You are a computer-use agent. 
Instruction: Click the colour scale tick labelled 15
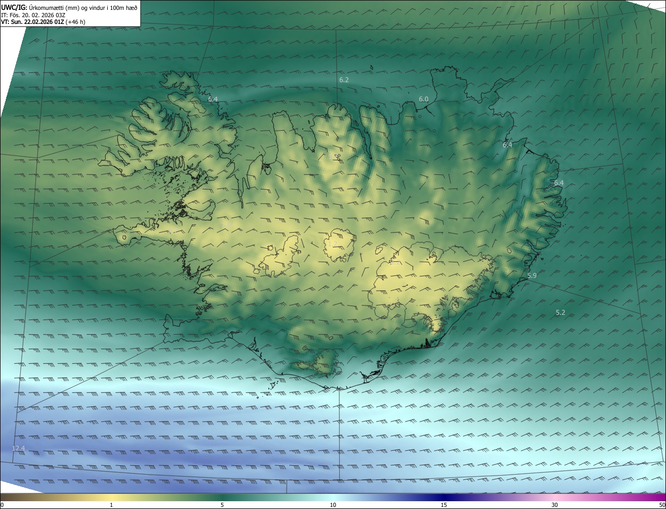[x=444, y=505]
